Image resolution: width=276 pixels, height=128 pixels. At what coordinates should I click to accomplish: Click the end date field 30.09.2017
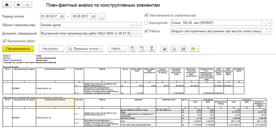coord(81,17)
